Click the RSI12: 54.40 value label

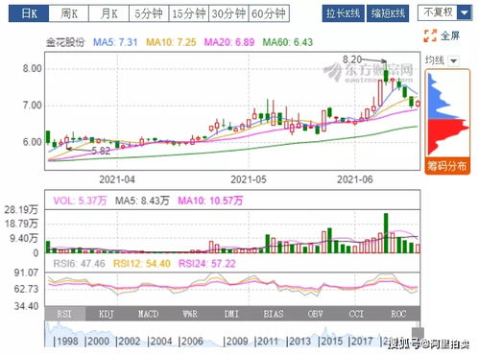click(142, 264)
